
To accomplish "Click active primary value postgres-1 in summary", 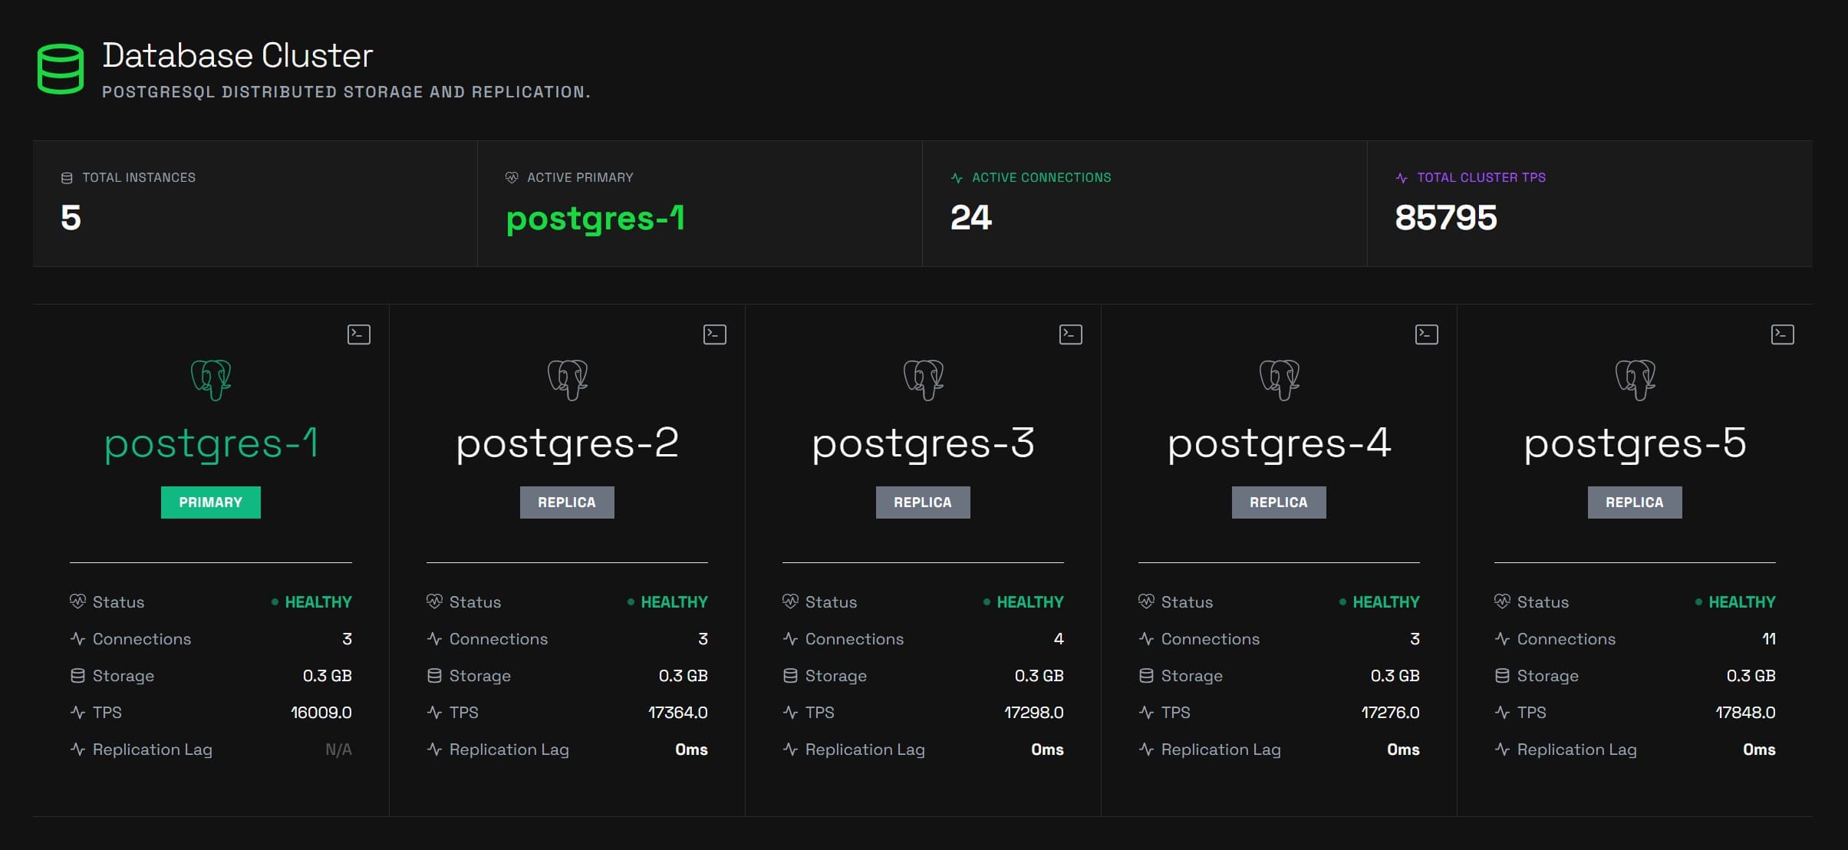I will click(595, 219).
